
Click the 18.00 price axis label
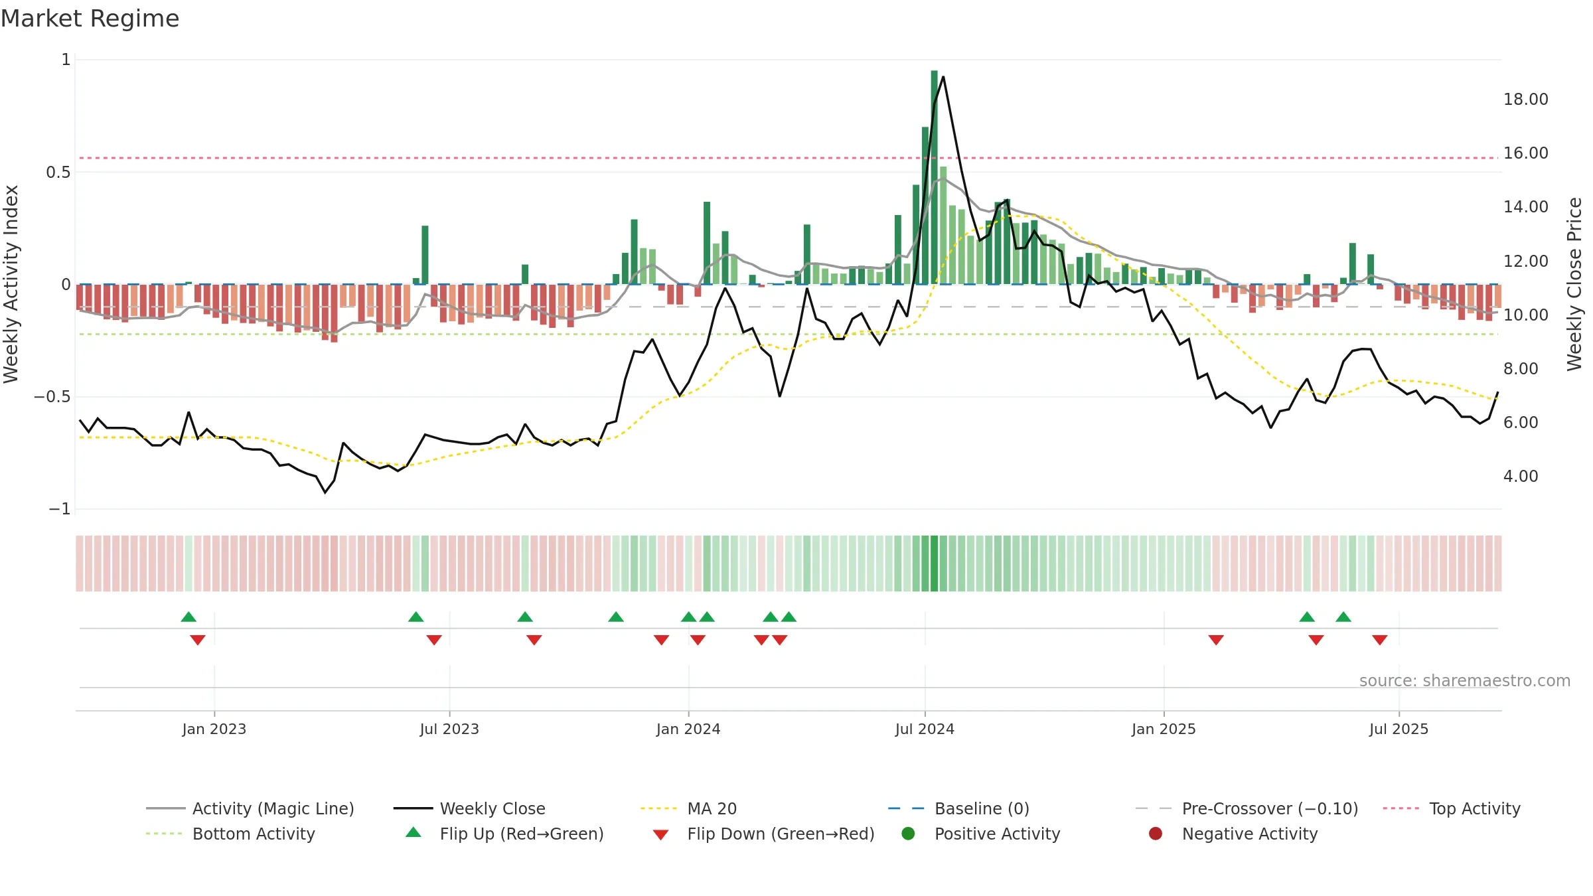[x=1525, y=100]
